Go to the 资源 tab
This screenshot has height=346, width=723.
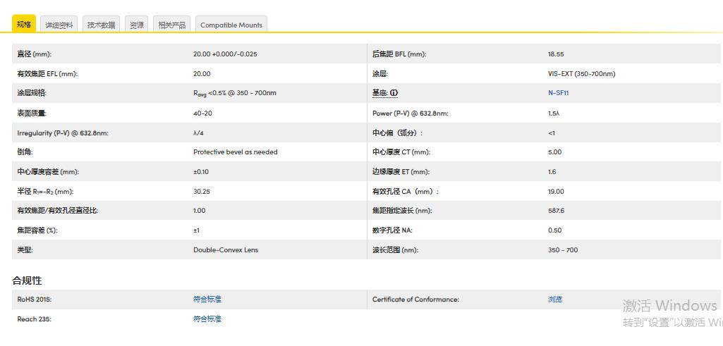137,25
